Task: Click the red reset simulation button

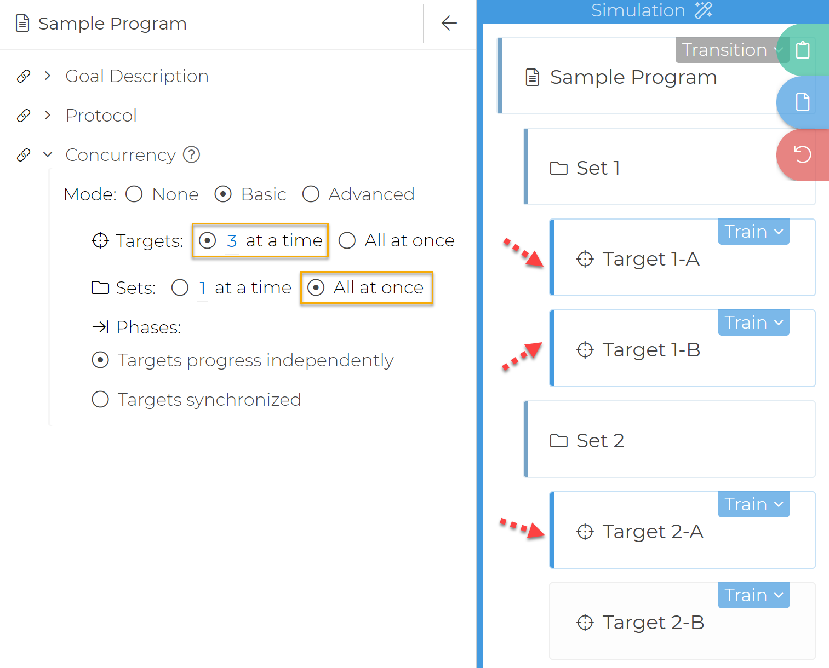Action: click(803, 154)
